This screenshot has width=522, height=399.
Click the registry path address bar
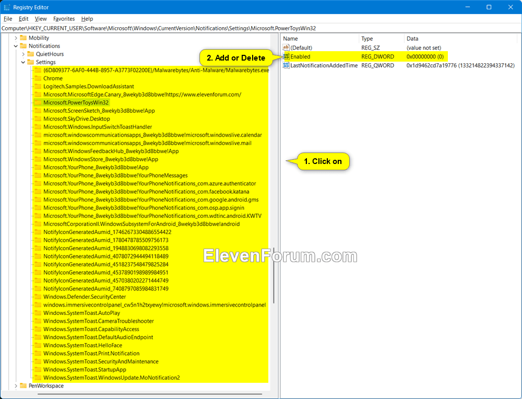[x=261, y=28]
